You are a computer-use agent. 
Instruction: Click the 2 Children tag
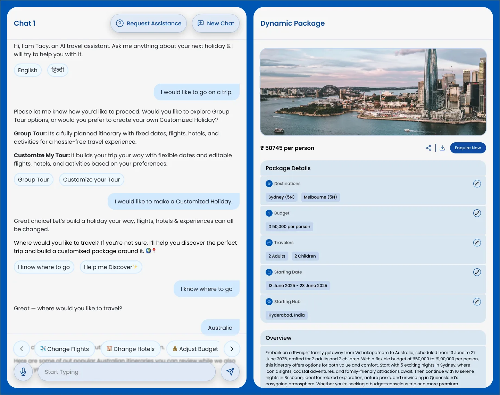tap(305, 256)
